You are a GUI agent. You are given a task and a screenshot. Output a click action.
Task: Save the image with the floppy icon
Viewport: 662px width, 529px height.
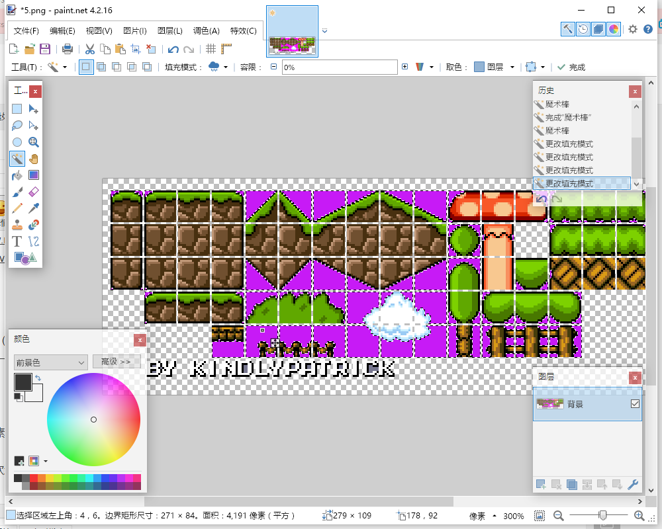45,49
